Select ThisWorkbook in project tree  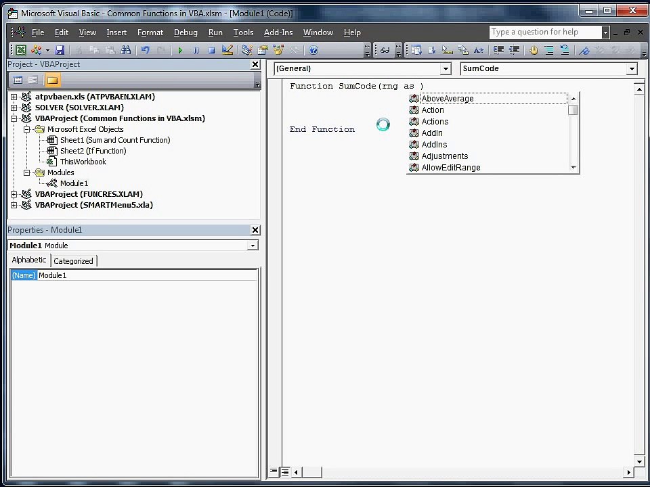tap(83, 162)
